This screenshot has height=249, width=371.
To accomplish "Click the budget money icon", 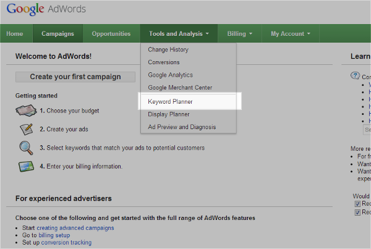I will (26, 111).
